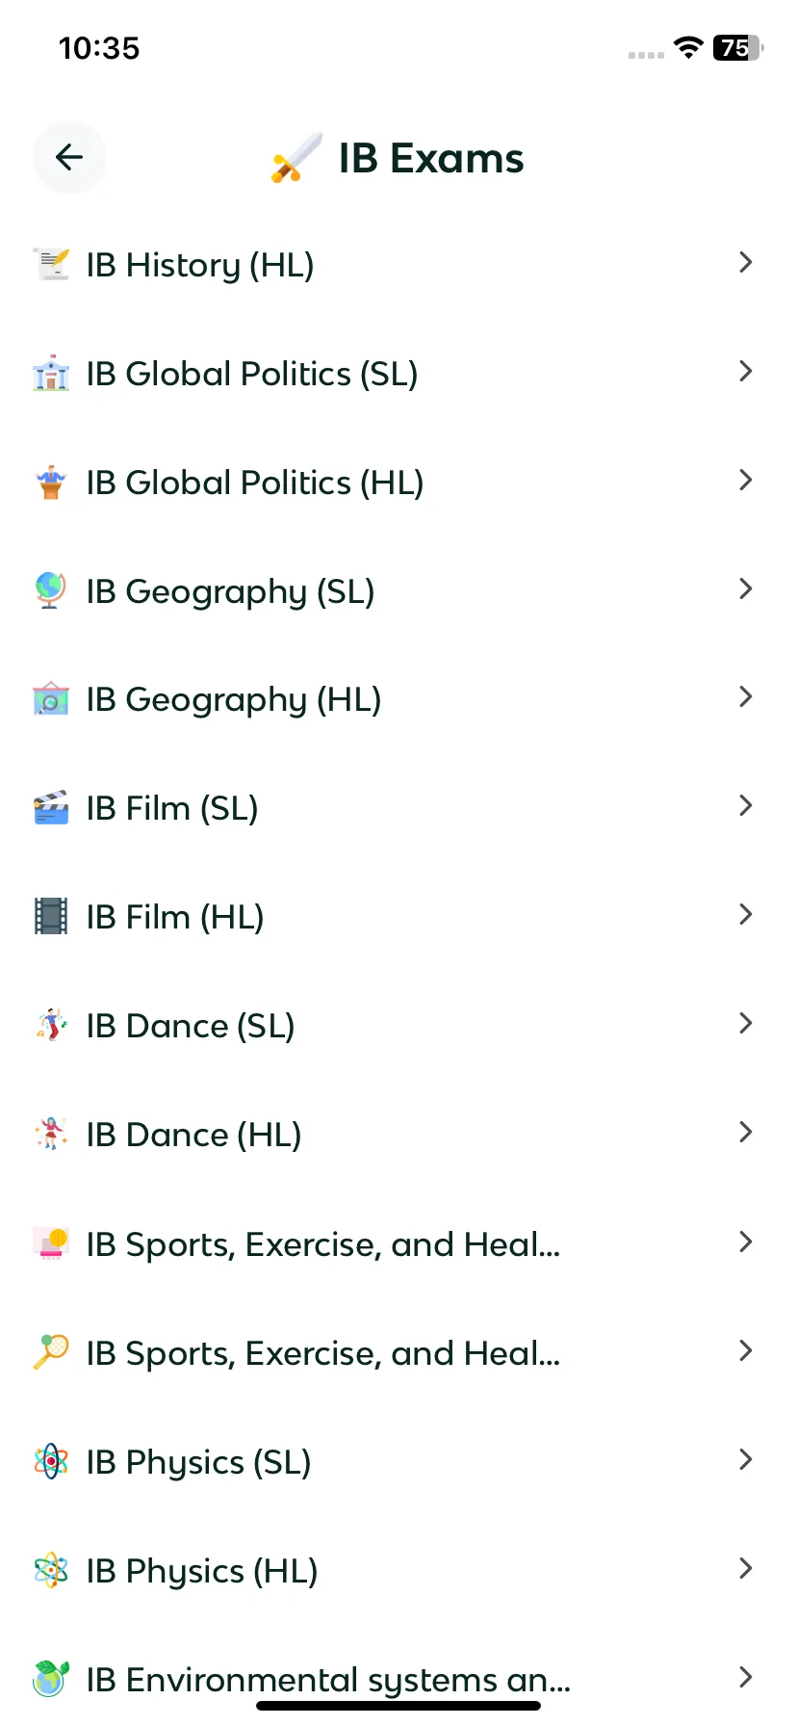
Task: Select IB Global Politics (SL) entry
Action: point(398,374)
